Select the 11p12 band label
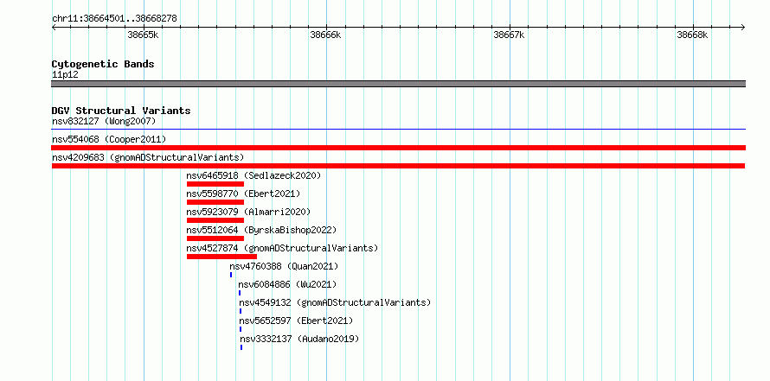 65,75
